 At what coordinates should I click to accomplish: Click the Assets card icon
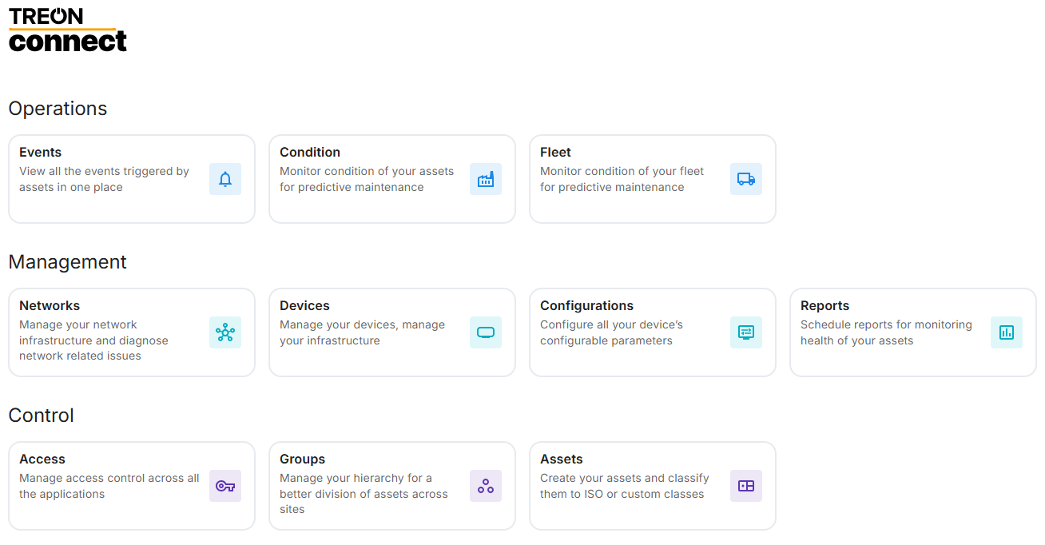[746, 486]
